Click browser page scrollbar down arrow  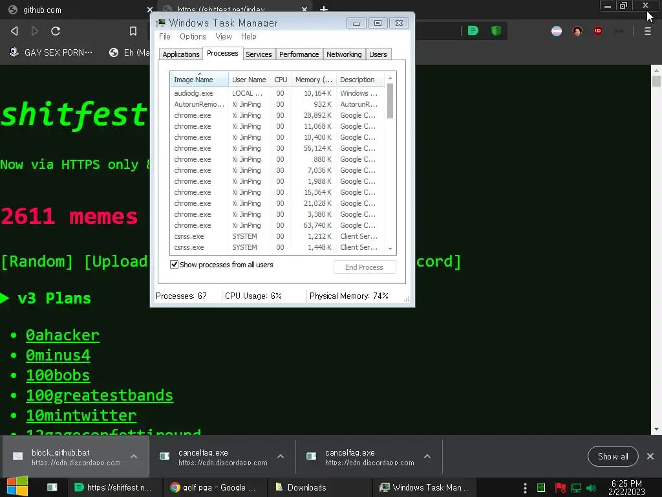tap(656, 429)
